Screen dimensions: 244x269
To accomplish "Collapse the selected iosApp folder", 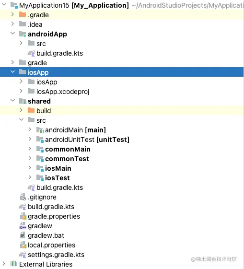I will tap(12, 72).
